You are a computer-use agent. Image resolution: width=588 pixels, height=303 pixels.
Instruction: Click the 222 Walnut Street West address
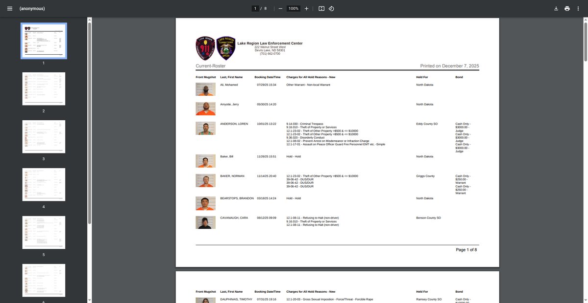coord(270,47)
